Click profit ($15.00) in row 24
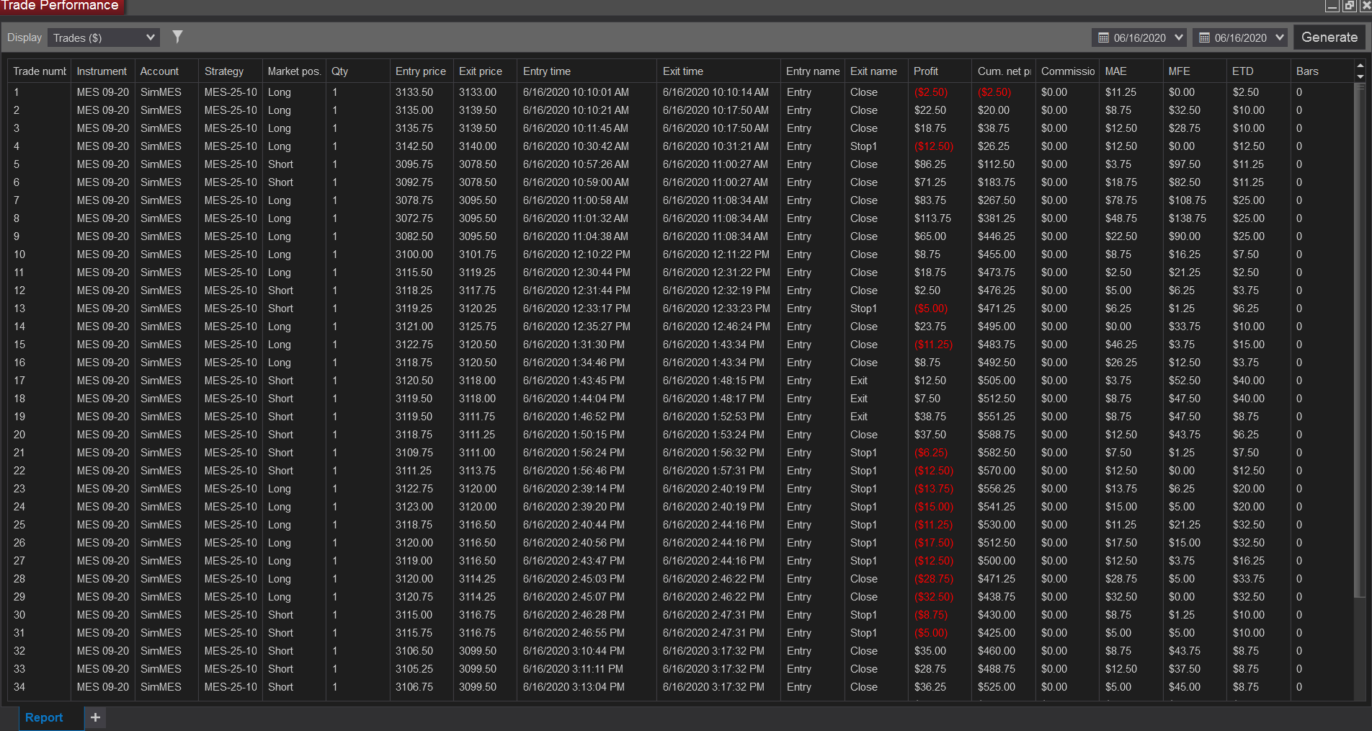The height and width of the screenshot is (731, 1372). 934,507
